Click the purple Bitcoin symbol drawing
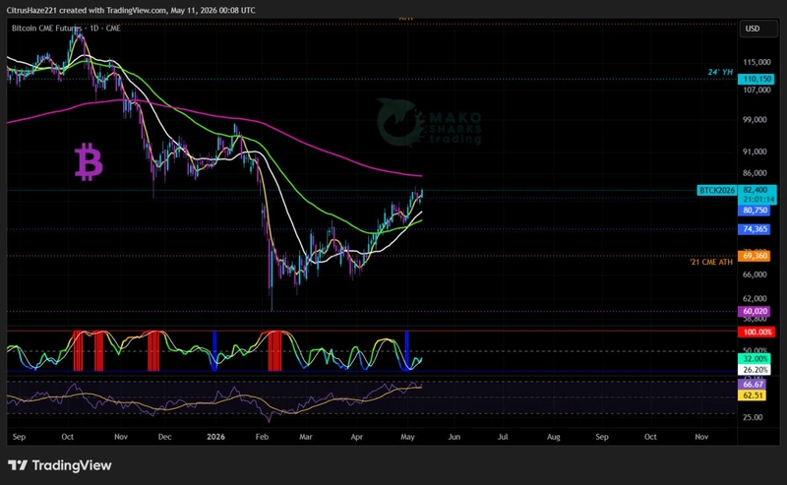 [x=89, y=162]
